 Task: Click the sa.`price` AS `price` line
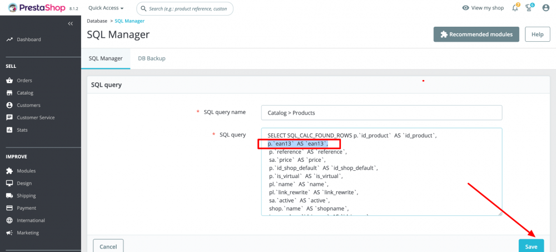pos(297,160)
